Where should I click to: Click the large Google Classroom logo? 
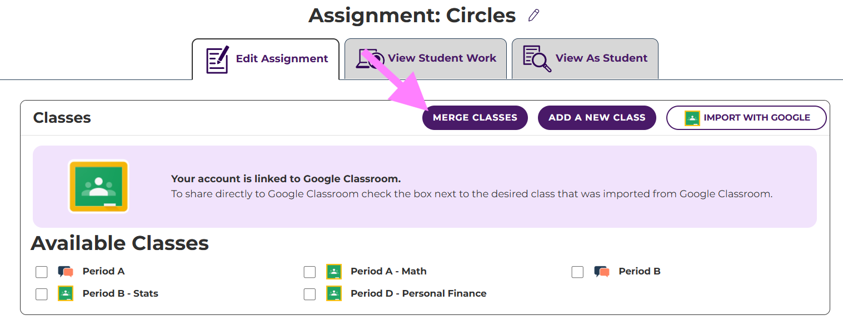tap(98, 186)
